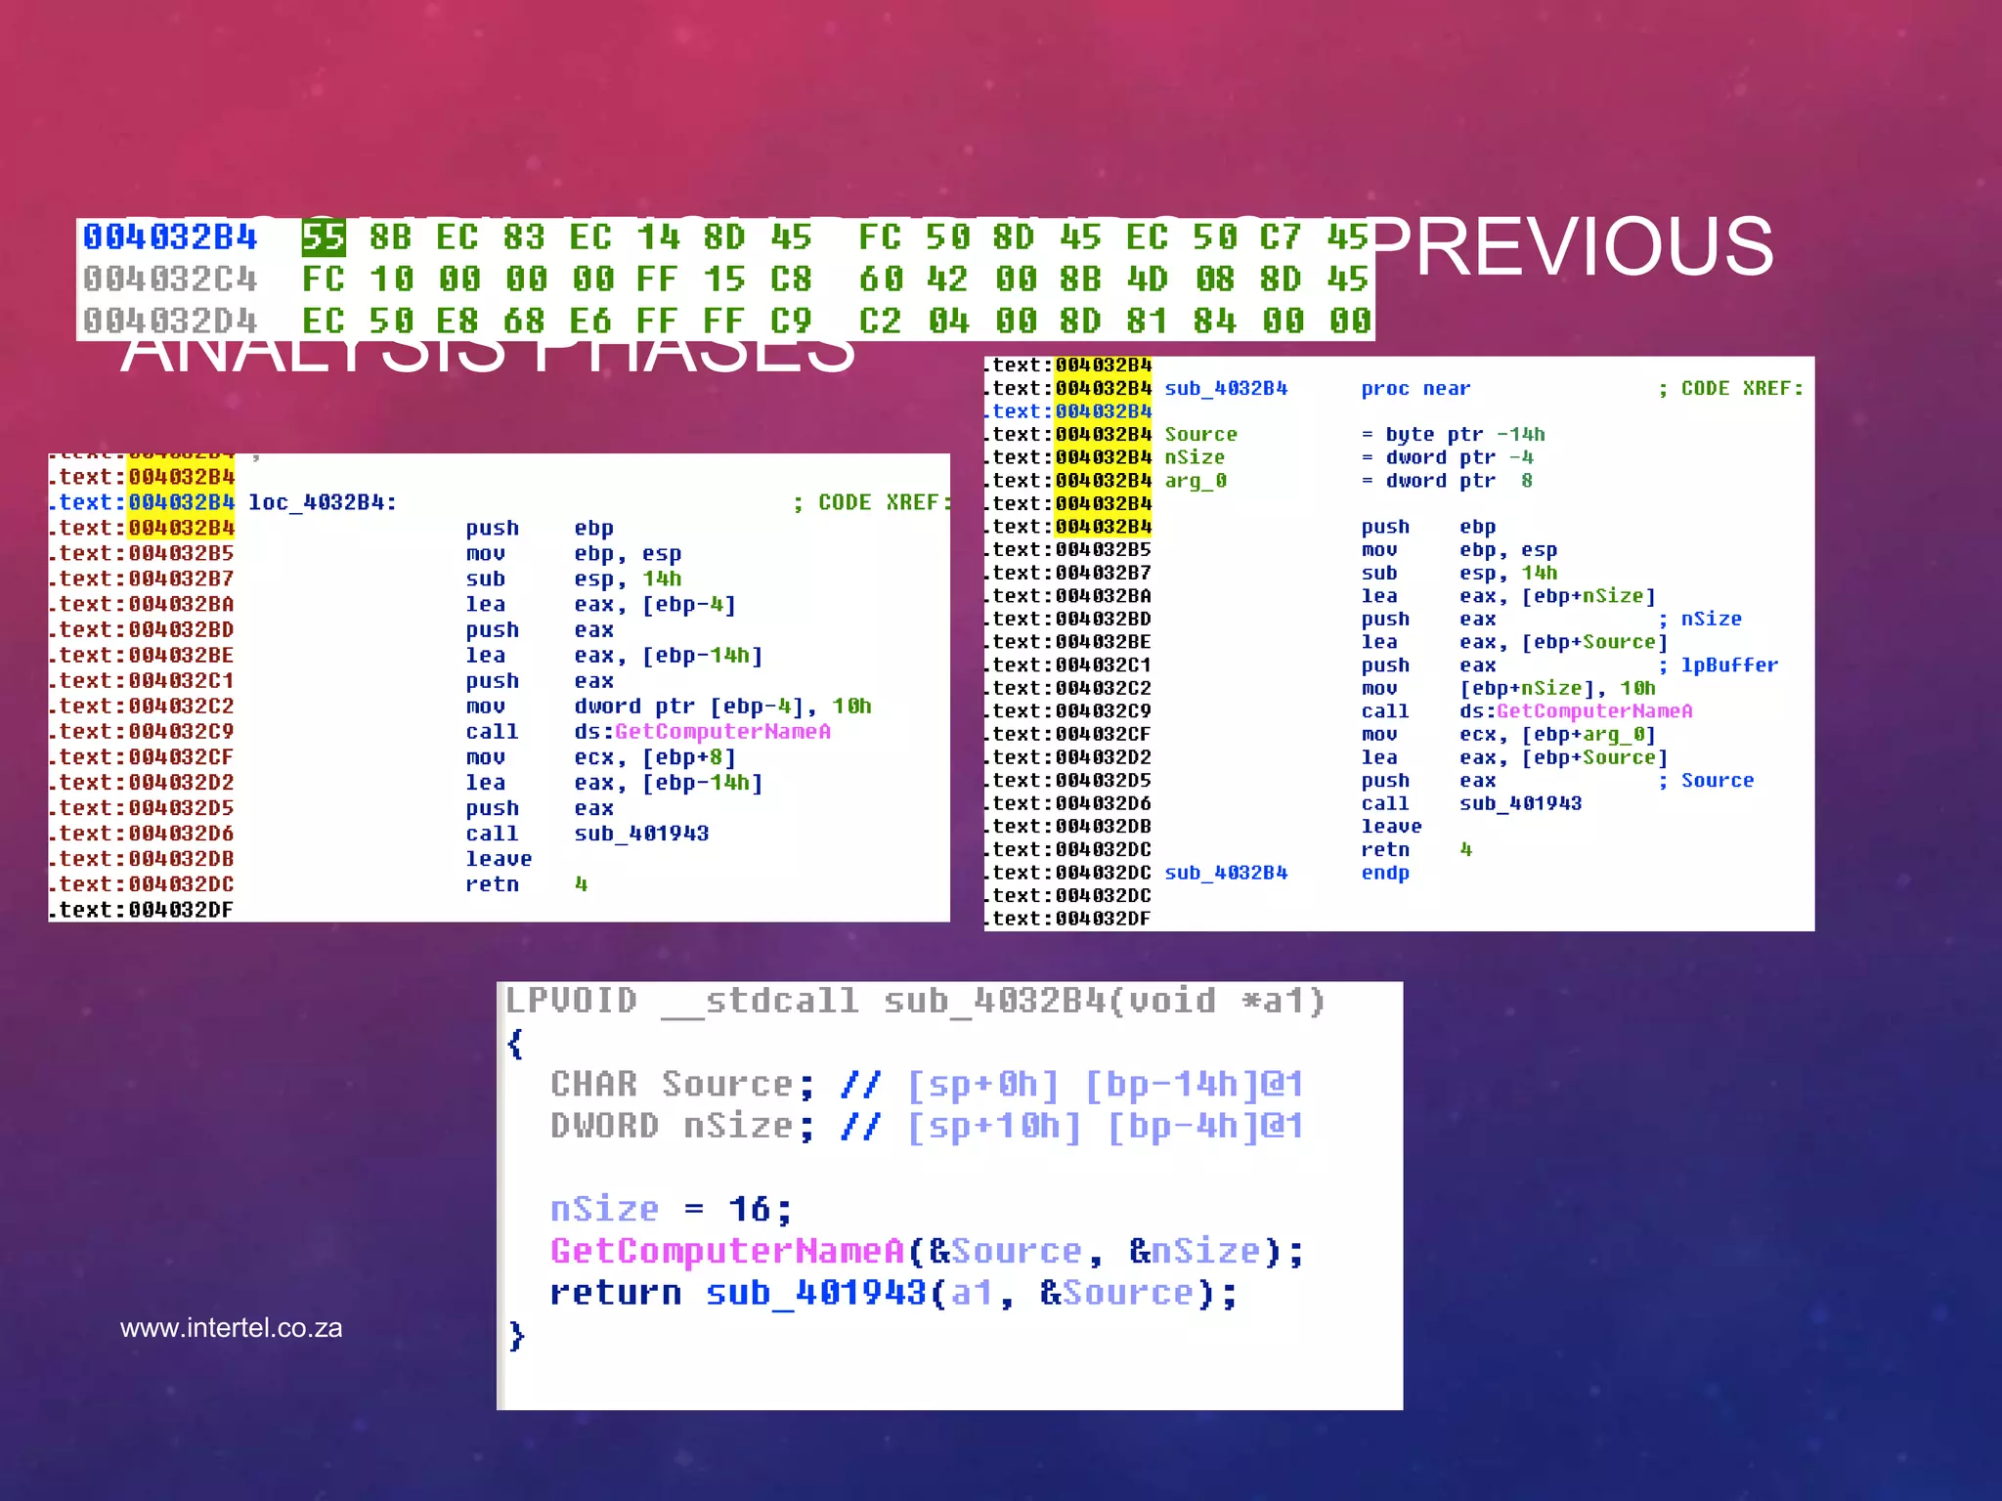Click GetComputerNameA call in left disassembly

[722, 732]
